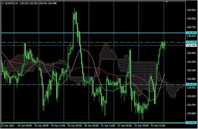This screenshot has height=129, width=198.
Task: Click the 129.660 value on price scale
Action: click(x=191, y=114)
